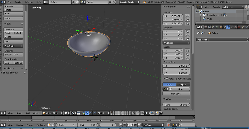Click the record button in timeline
Screen dimensions: 249x129
[x=168, y=125]
